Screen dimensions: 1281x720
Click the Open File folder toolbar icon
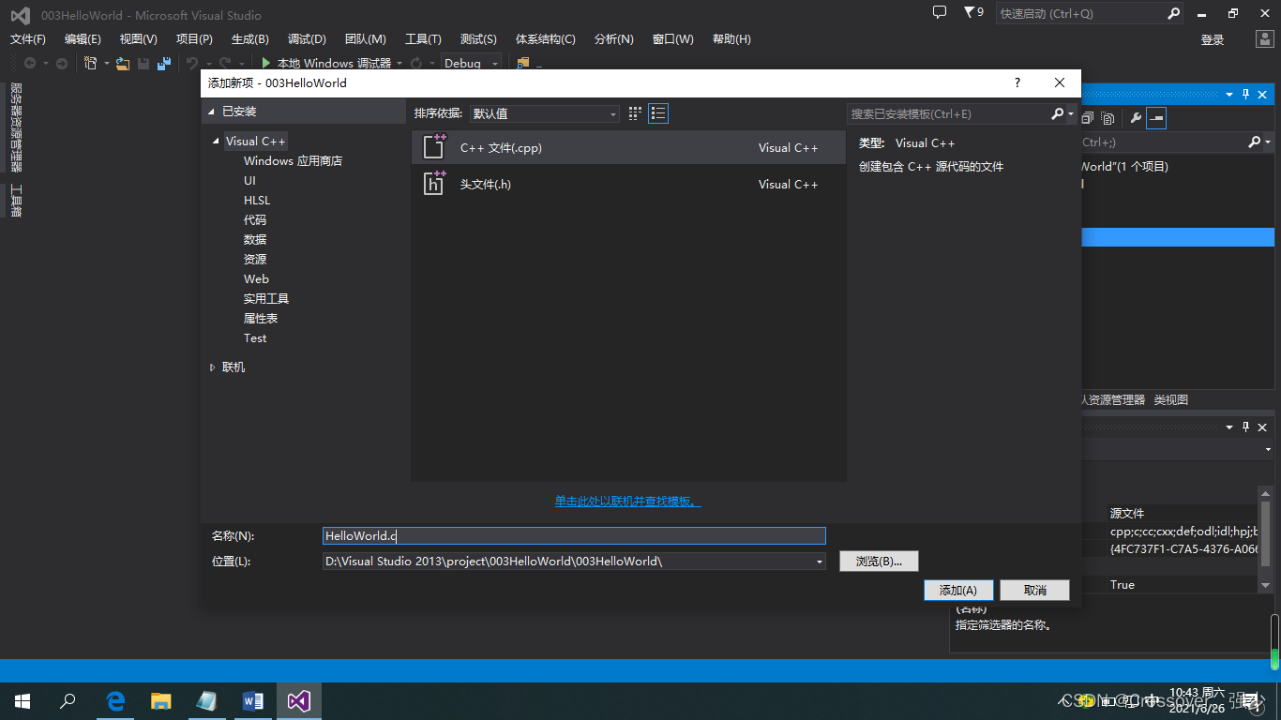[x=123, y=63]
